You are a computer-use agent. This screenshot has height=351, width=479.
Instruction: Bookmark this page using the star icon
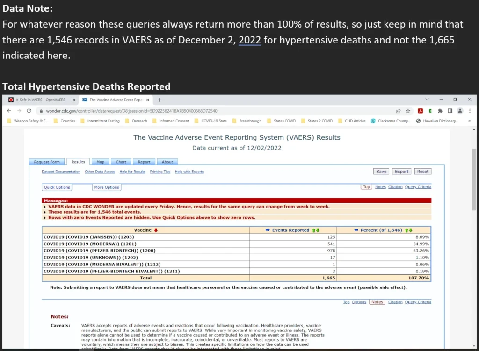pos(408,111)
